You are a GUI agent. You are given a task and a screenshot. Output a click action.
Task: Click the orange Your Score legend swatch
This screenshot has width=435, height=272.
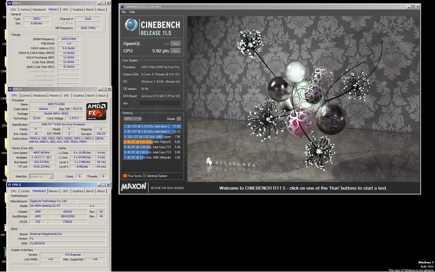click(125, 176)
